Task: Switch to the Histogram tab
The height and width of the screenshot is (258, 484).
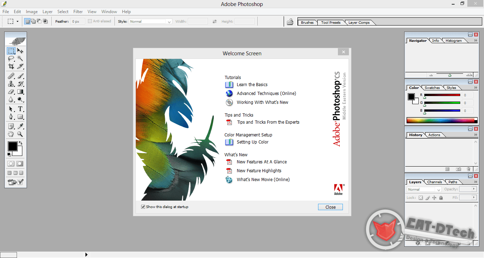Action: coord(454,41)
